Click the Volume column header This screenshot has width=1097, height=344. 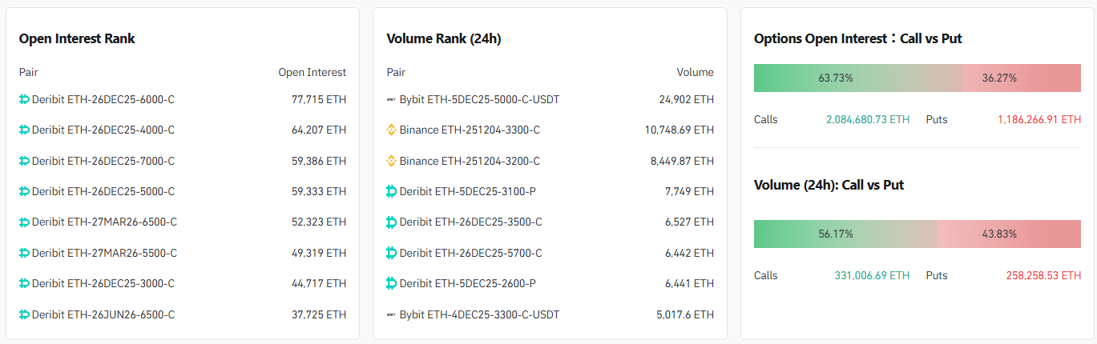pyautogui.click(x=695, y=72)
